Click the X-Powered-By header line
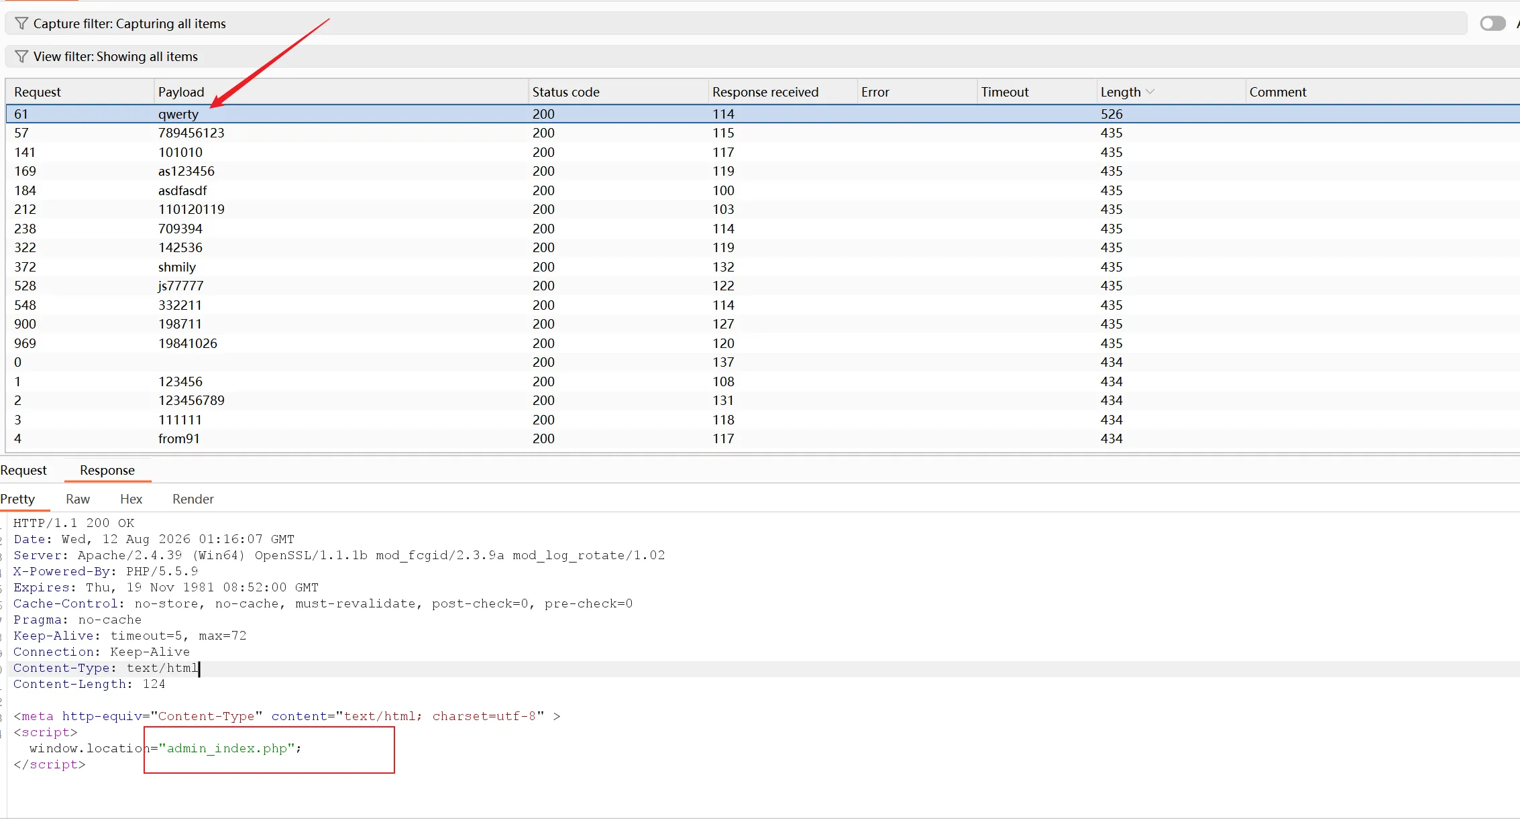This screenshot has width=1520, height=820. click(106, 571)
